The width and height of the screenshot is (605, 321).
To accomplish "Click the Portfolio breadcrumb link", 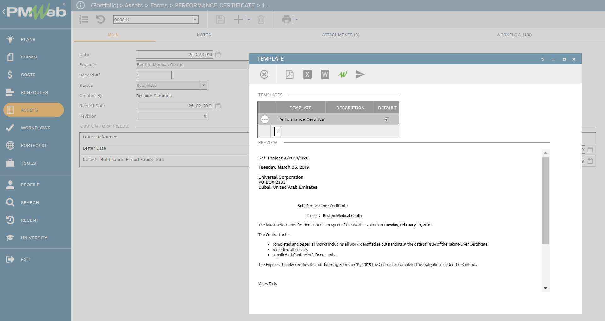I will pos(104,5).
